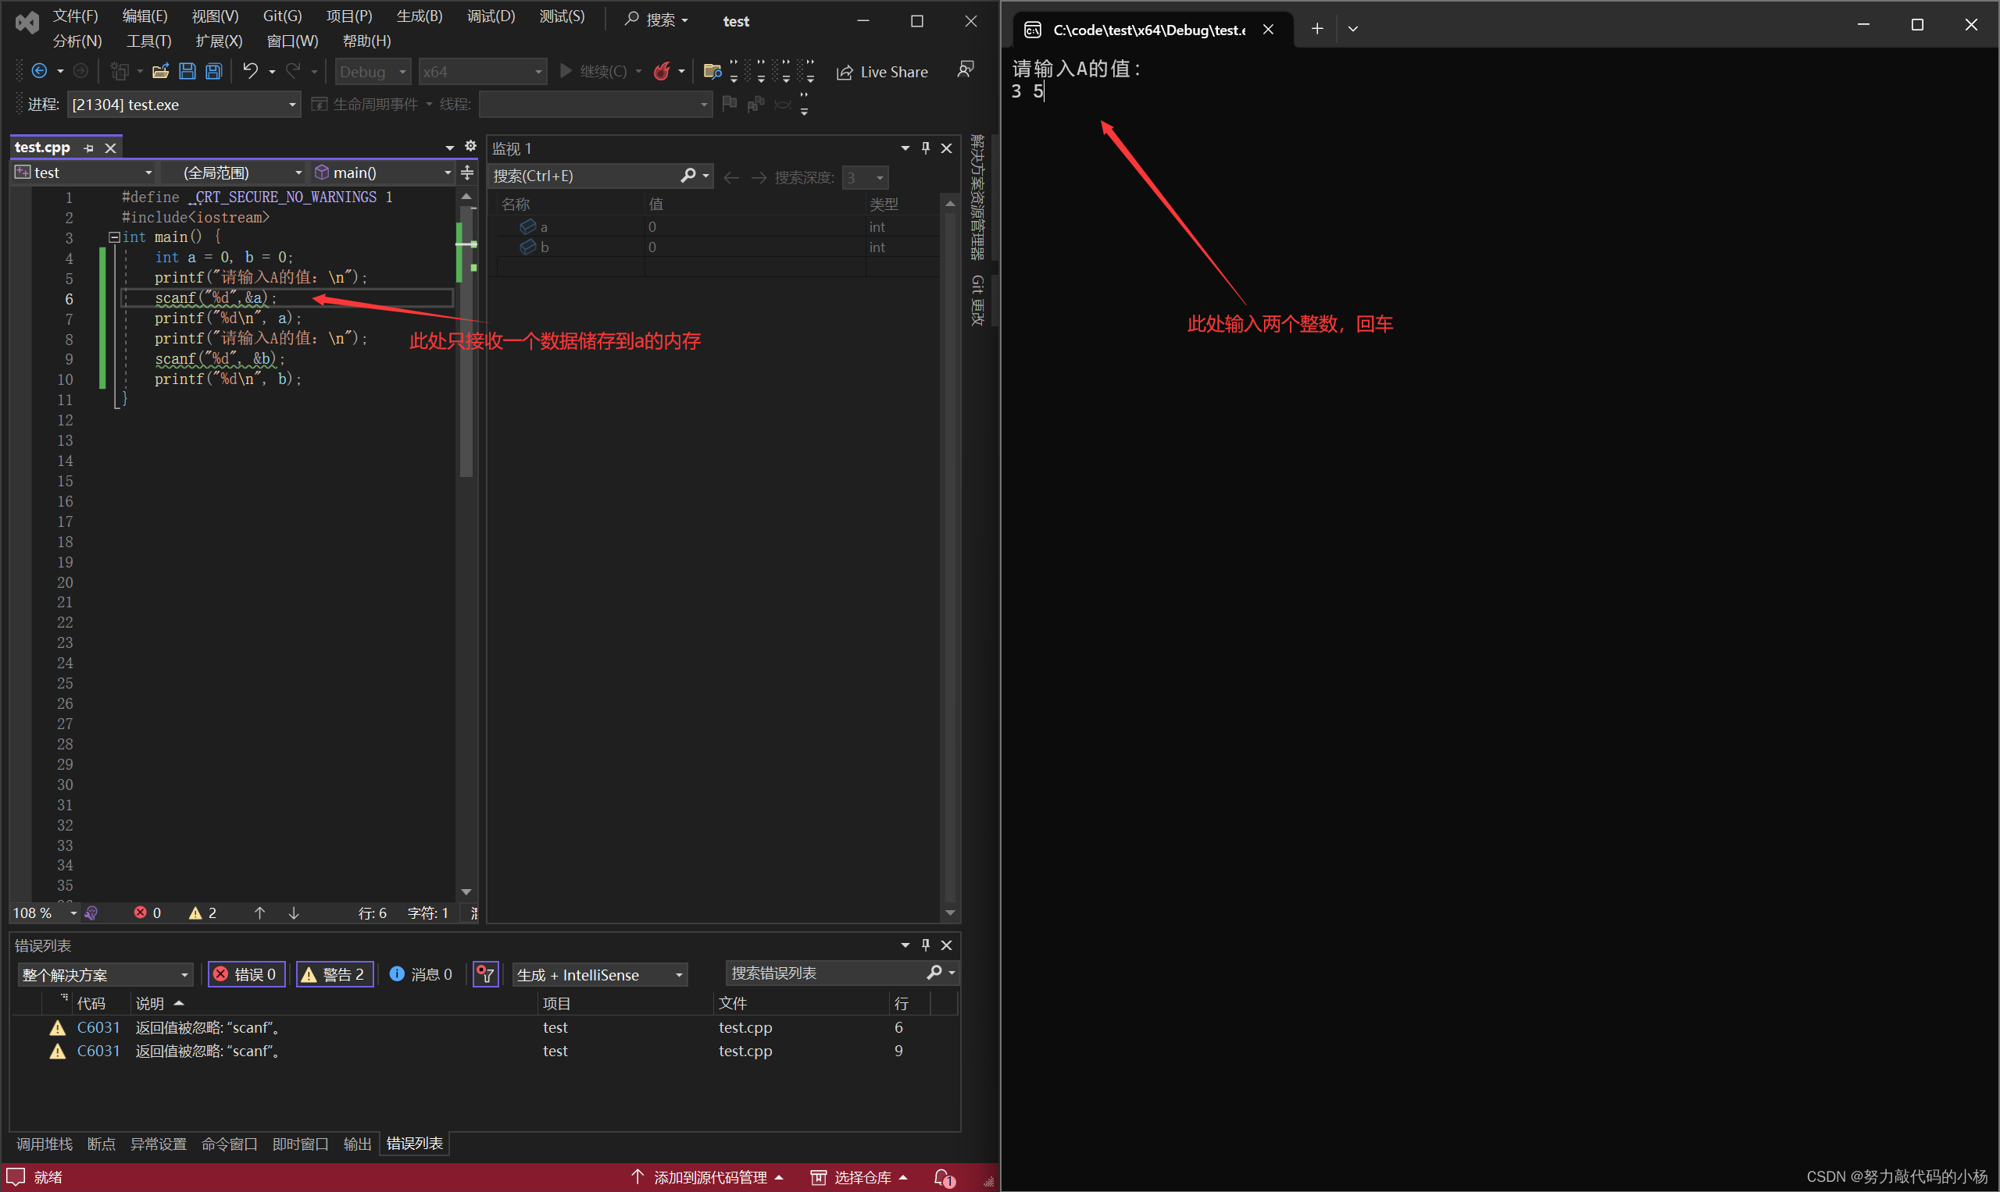
Task: Toggle the errors 0 filter button
Action: click(x=247, y=974)
